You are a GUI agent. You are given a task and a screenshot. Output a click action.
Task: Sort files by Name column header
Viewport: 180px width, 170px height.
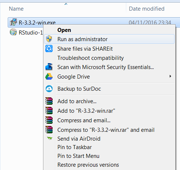16,9
